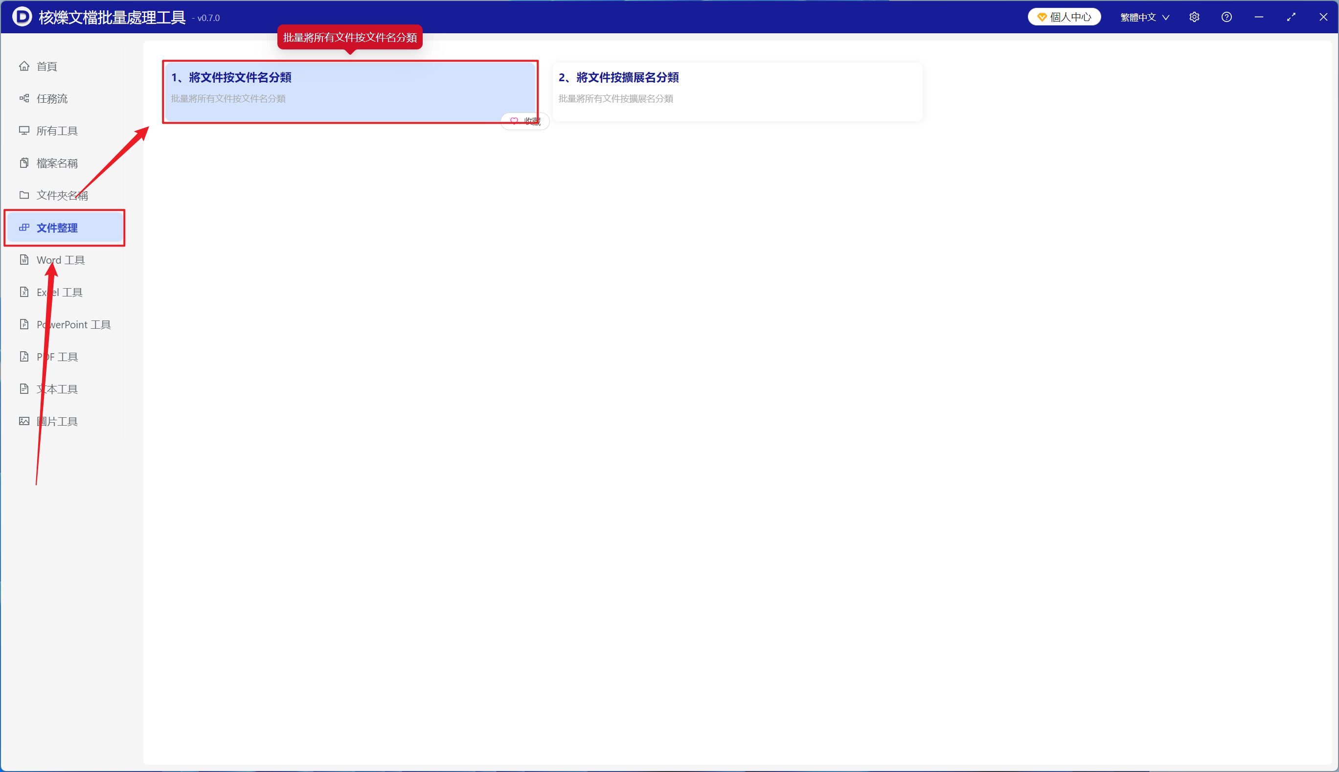Click description 批量將所有文件按文件名分類 in card
Screen dimensions: 1339x772
click(228, 99)
